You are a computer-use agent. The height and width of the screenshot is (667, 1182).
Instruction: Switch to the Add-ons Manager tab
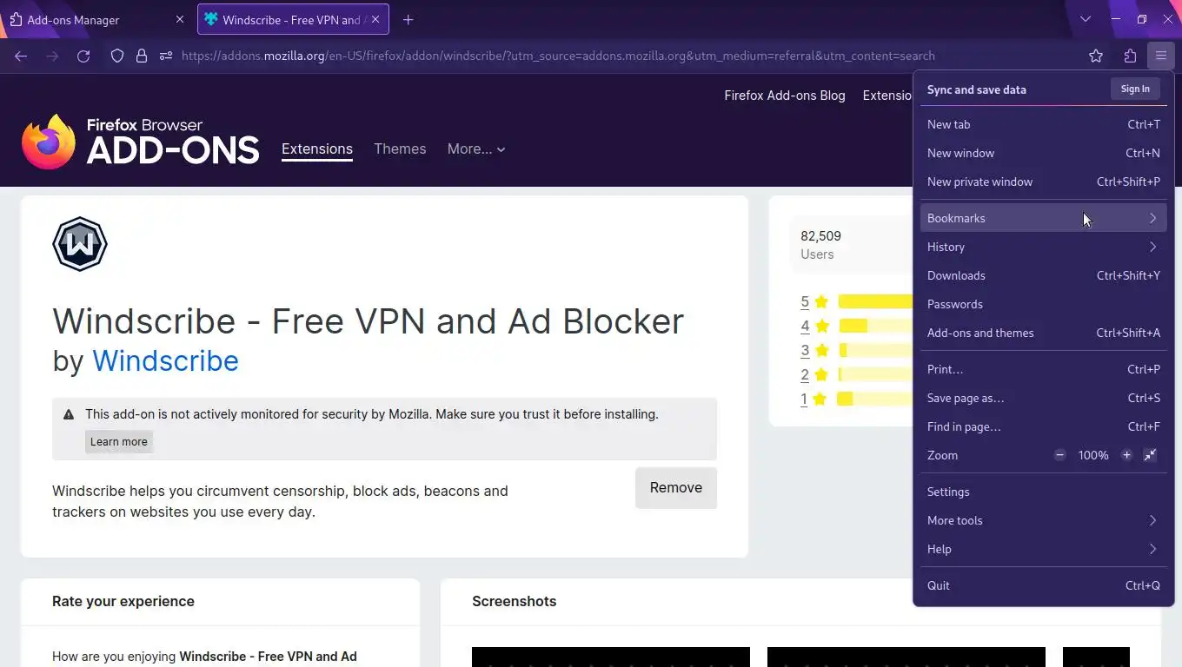[x=96, y=19]
